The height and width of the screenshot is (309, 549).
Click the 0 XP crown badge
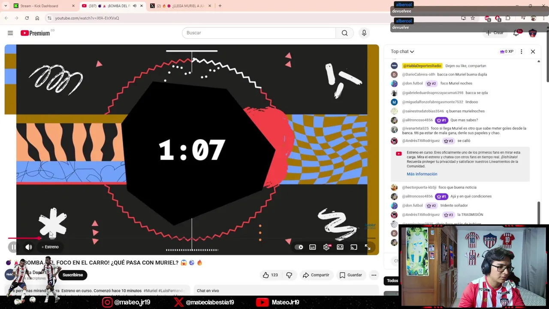point(507,51)
